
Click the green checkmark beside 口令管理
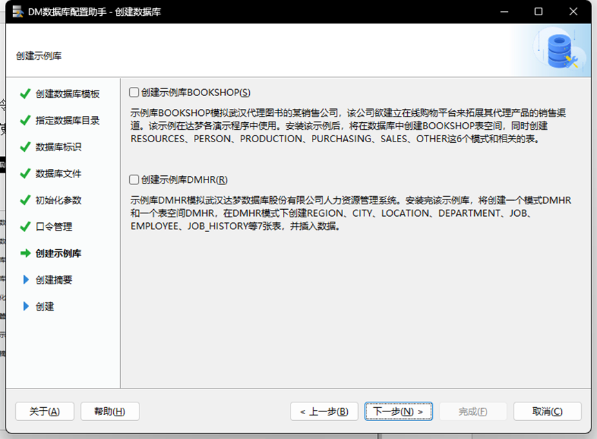(25, 226)
